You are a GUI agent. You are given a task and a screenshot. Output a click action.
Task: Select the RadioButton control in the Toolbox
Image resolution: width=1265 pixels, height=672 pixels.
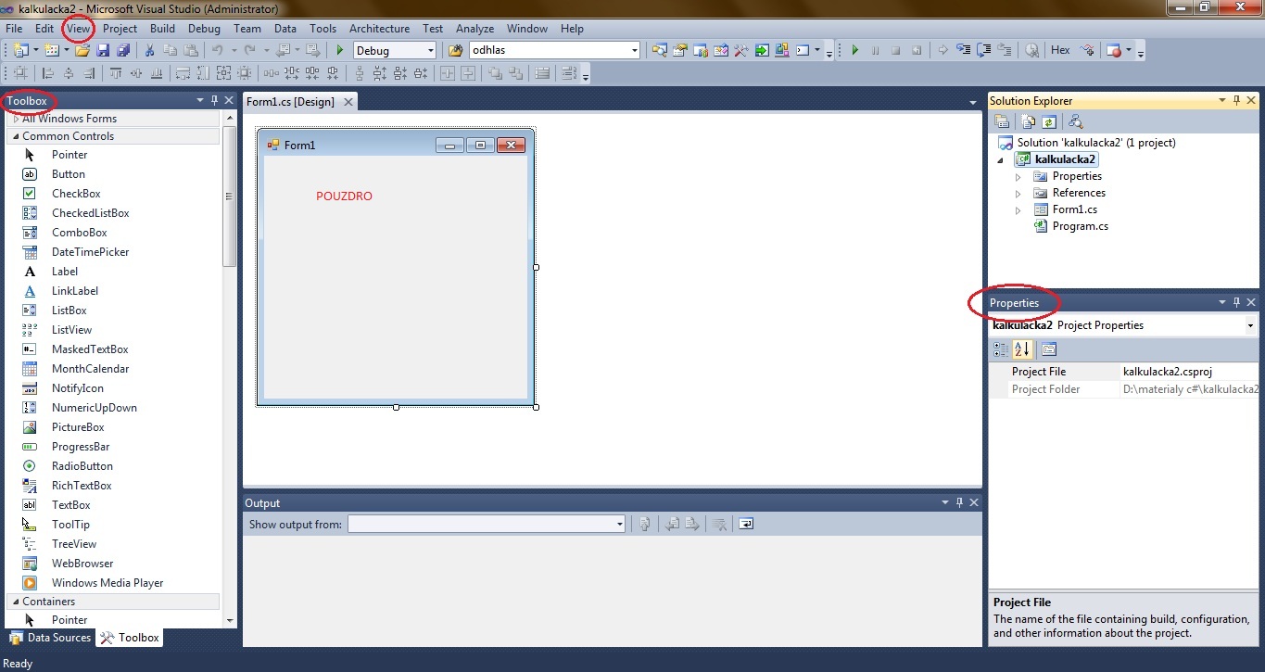(81, 465)
